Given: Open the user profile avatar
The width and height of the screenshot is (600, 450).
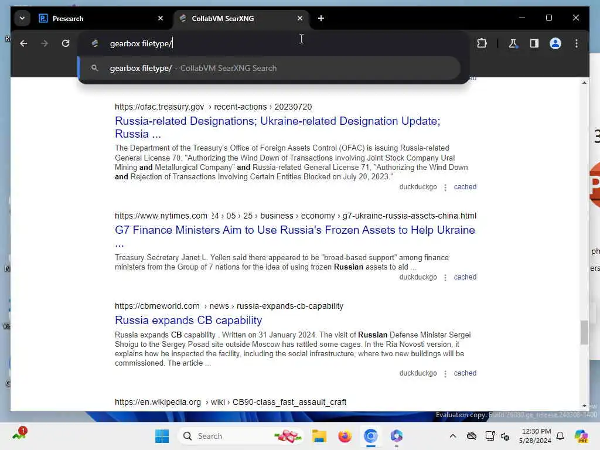Looking at the screenshot, I should point(555,43).
